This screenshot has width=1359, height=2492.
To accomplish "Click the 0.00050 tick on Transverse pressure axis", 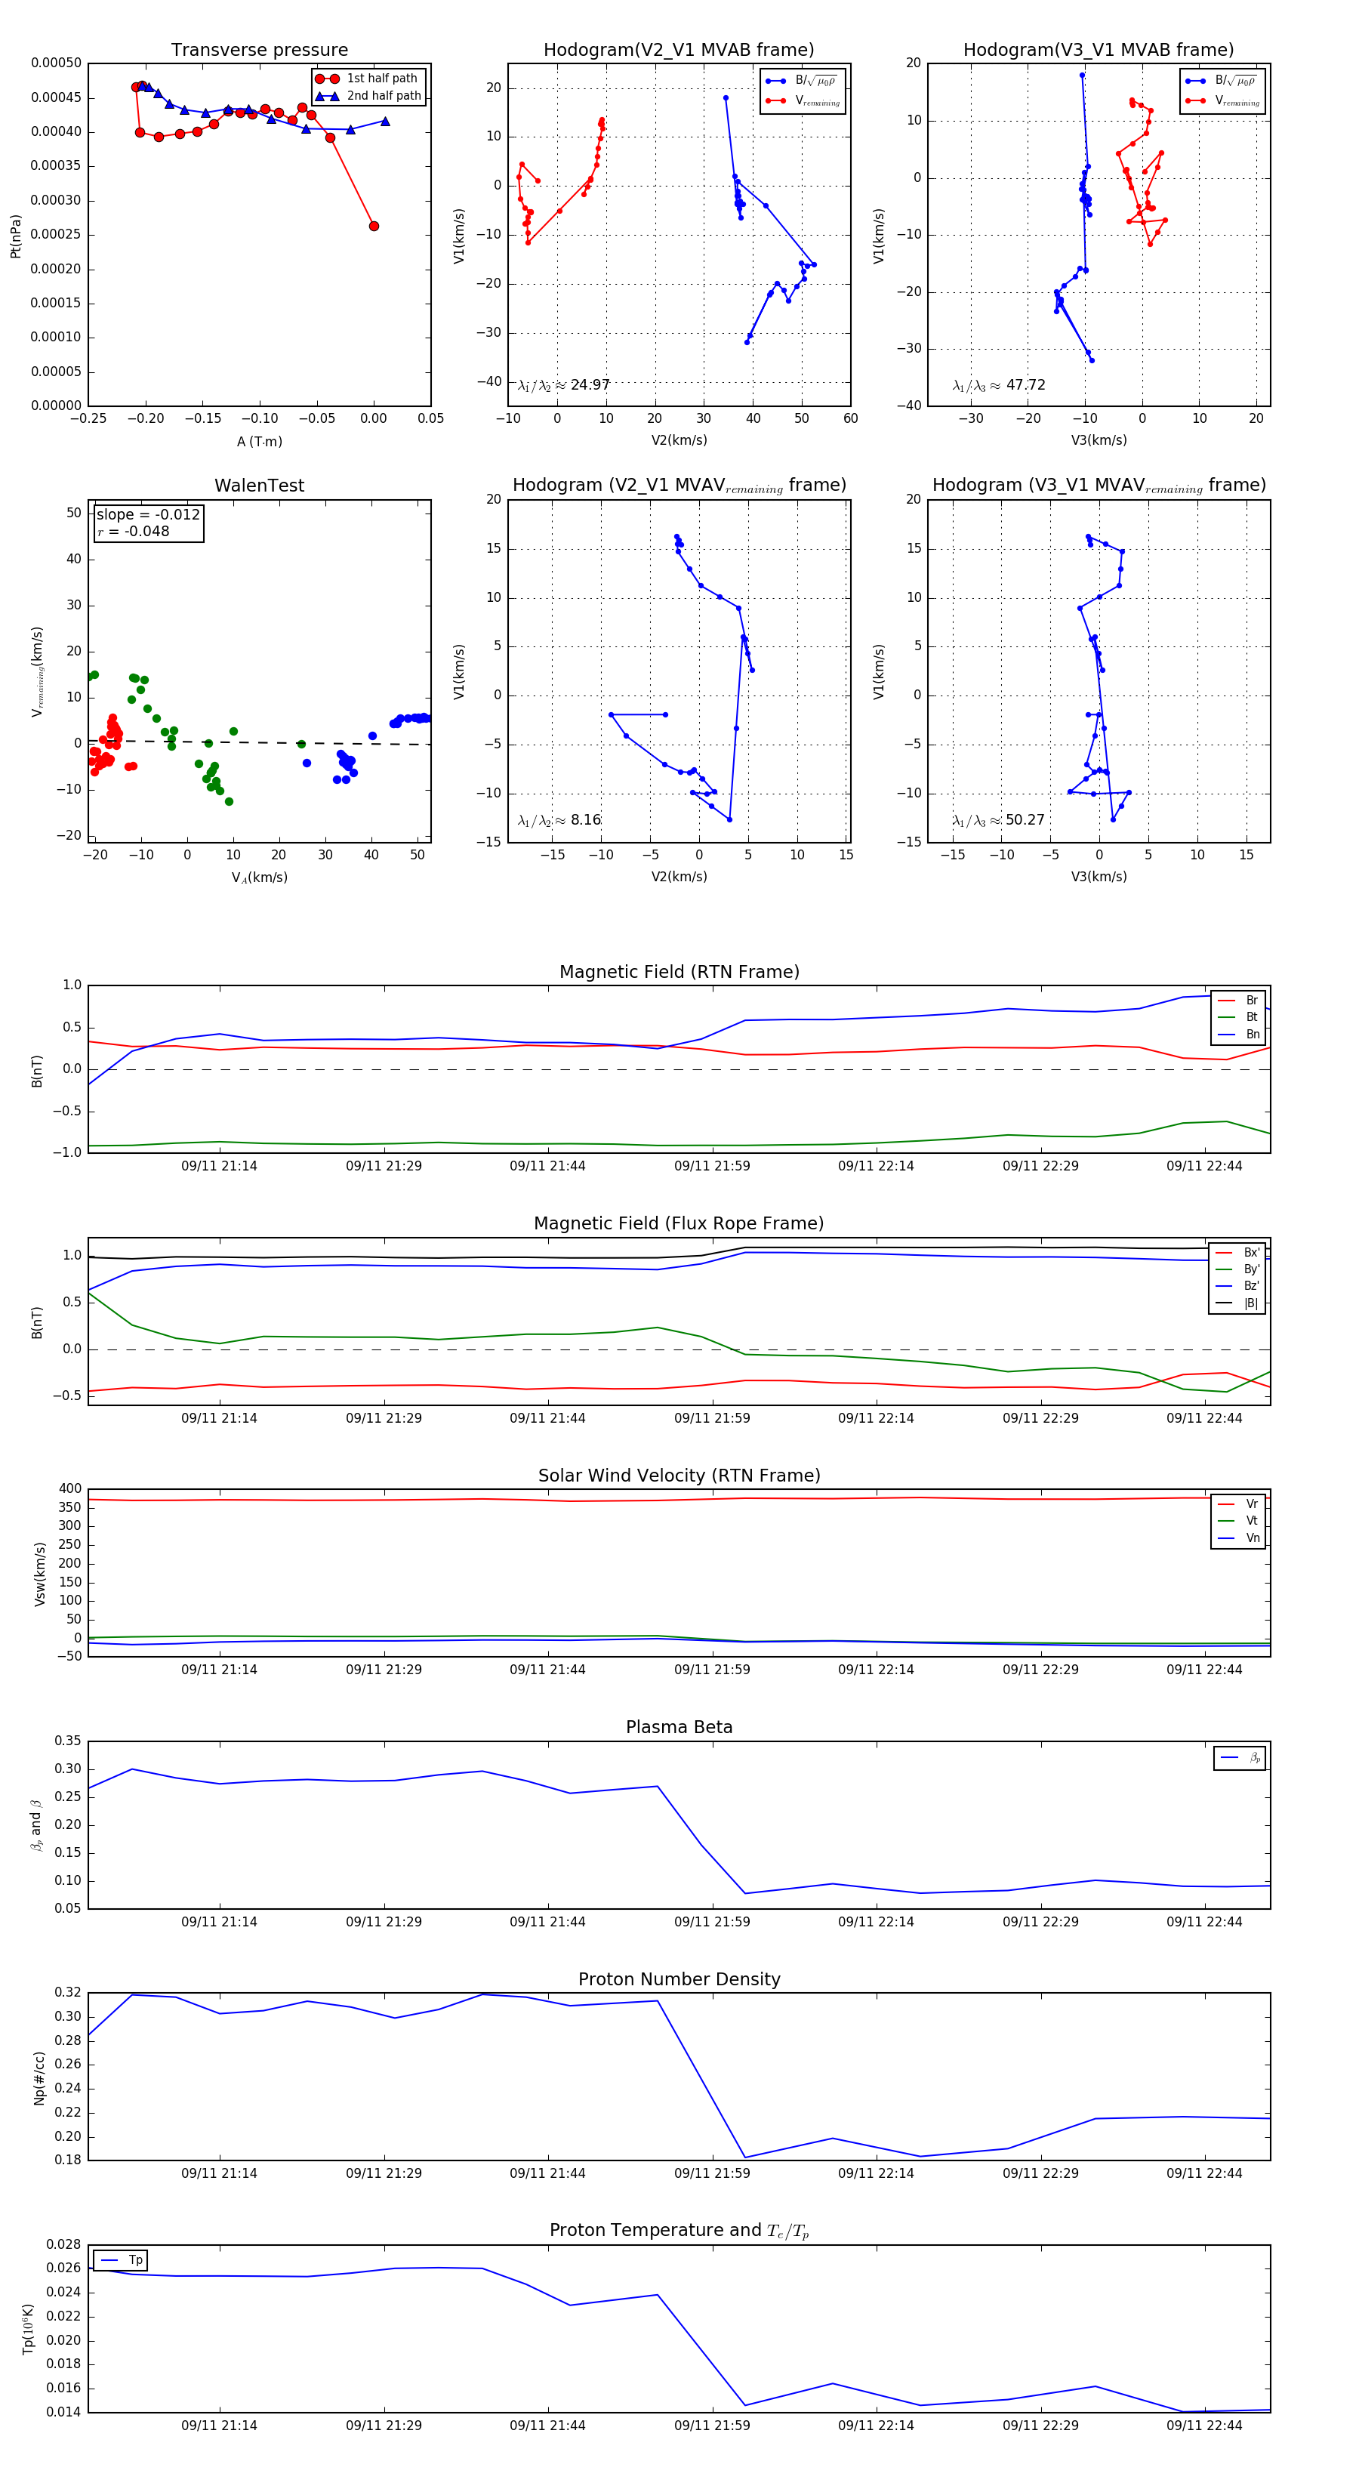I will (x=56, y=63).
